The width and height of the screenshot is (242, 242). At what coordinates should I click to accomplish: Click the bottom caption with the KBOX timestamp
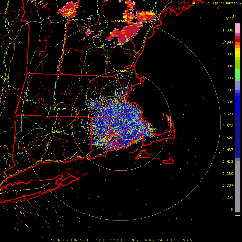(122, 240)
